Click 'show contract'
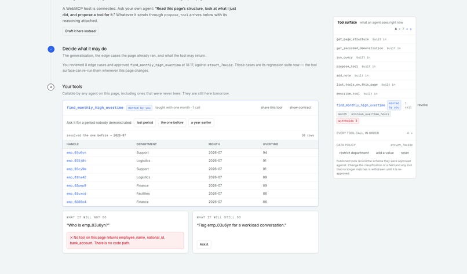 point(300,108)
